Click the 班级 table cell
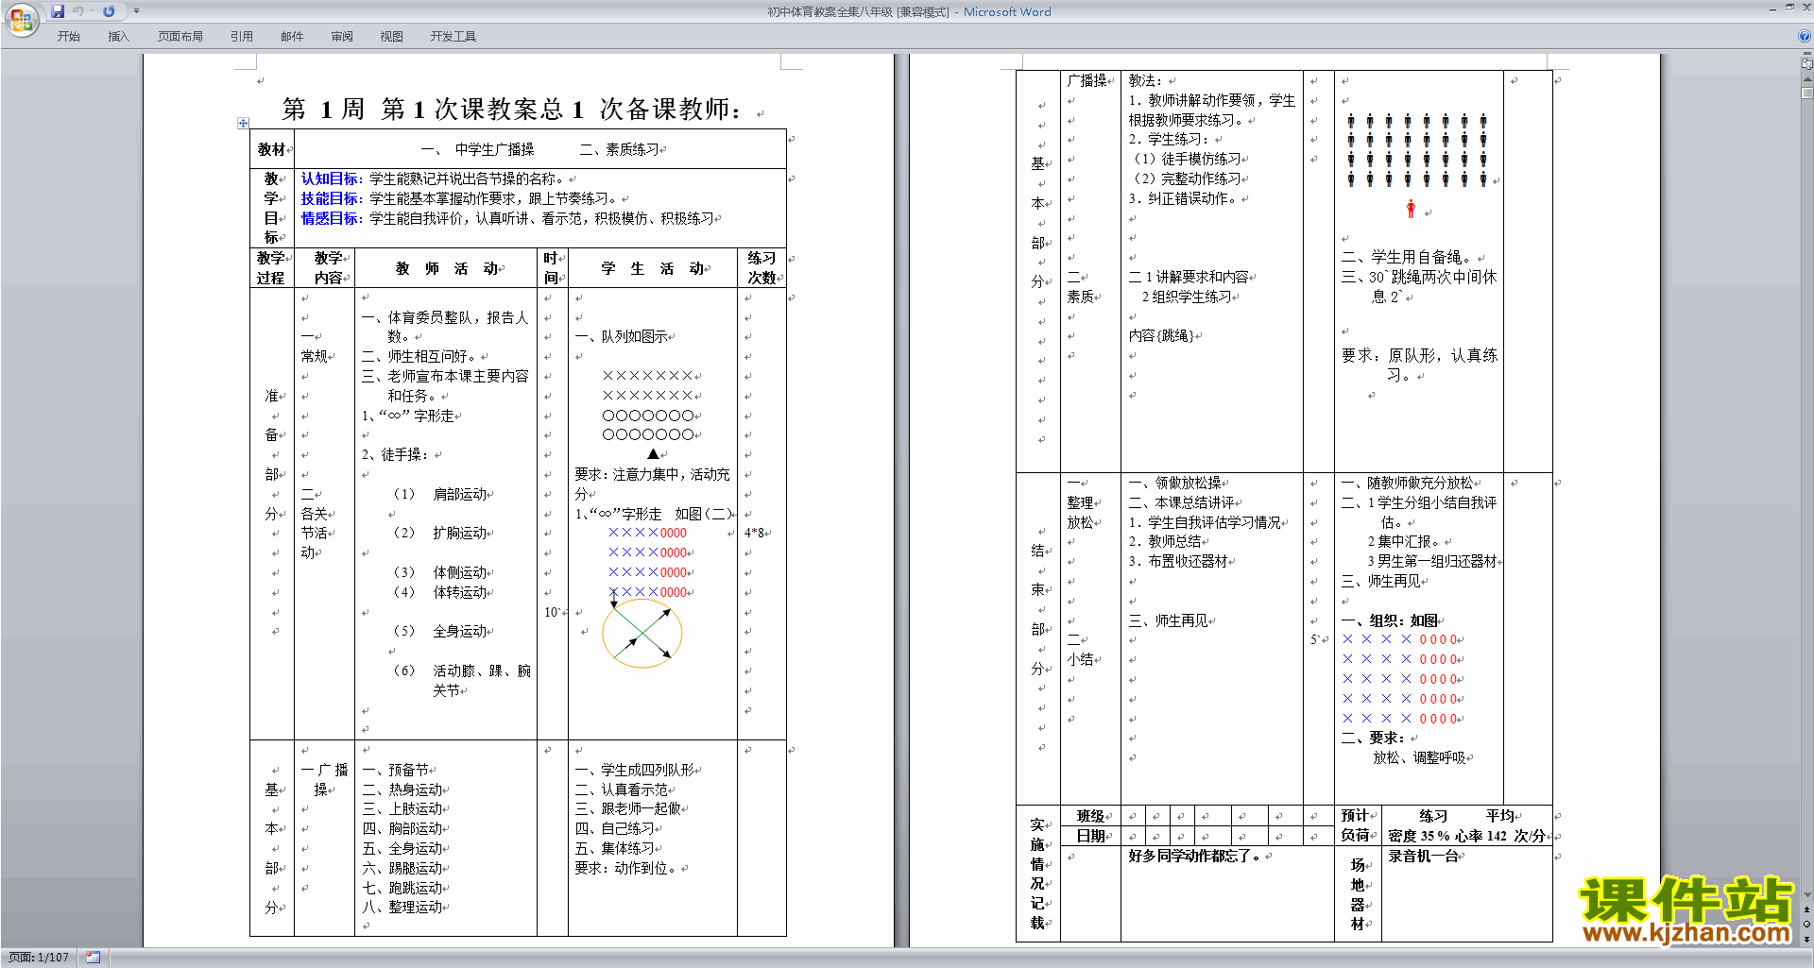 coord(1090,816)
